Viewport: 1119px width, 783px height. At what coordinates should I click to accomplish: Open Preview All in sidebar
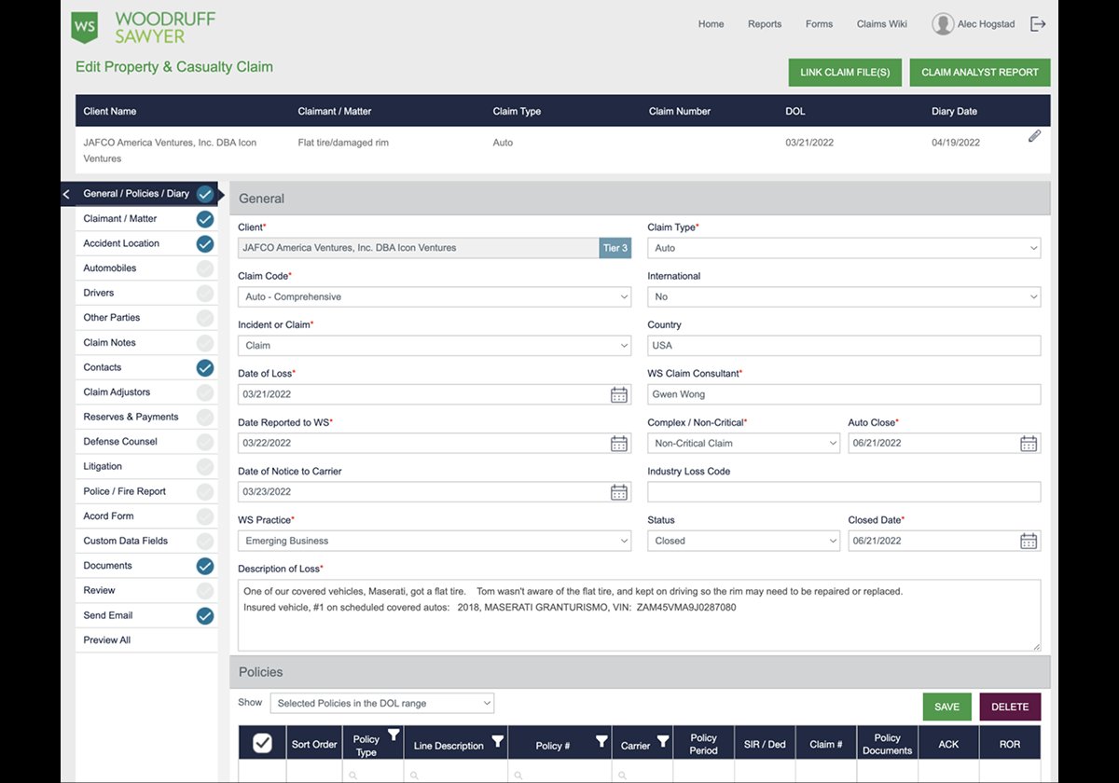pos(146,639)
